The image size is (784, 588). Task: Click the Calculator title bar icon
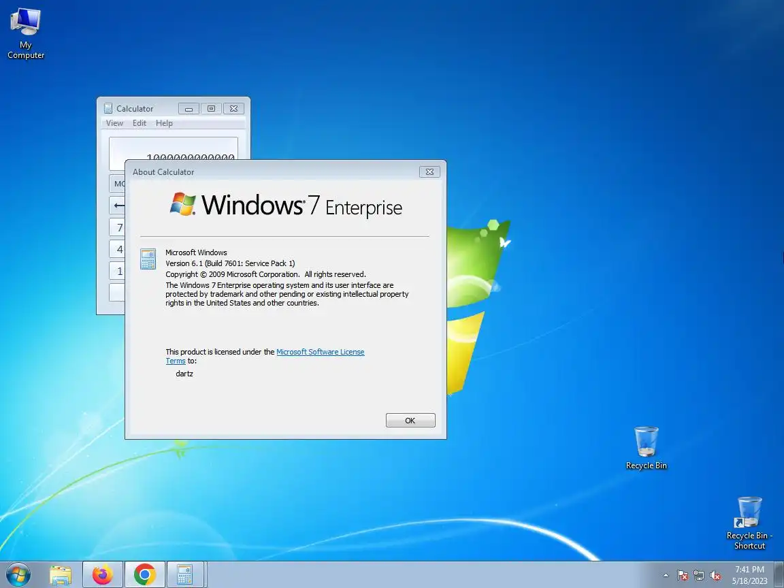point(108,108)
